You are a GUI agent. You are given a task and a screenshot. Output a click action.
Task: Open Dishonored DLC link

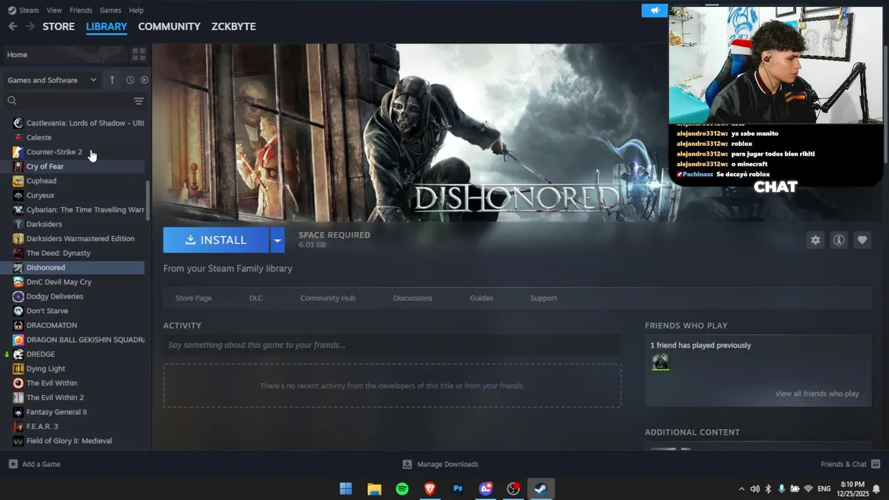pos(256,298)
